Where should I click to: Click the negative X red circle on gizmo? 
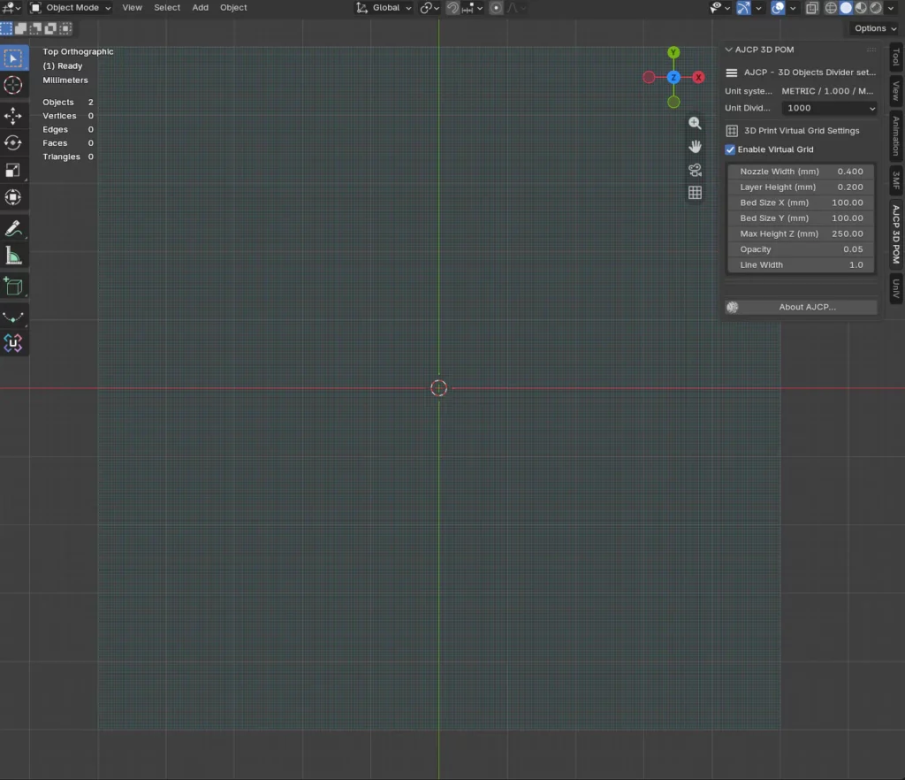pos(649,77)
